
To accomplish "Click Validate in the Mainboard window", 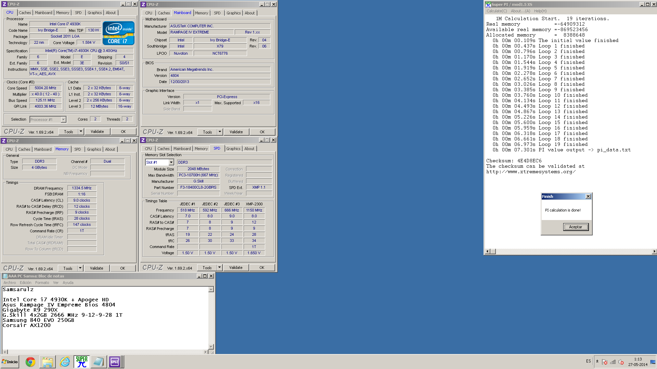I will pyautogui.click(x=236, y=132).
